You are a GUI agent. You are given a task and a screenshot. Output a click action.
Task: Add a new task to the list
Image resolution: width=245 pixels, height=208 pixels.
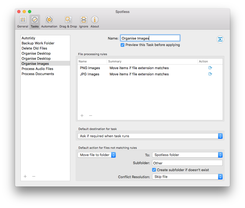click(x=25, y=176)
